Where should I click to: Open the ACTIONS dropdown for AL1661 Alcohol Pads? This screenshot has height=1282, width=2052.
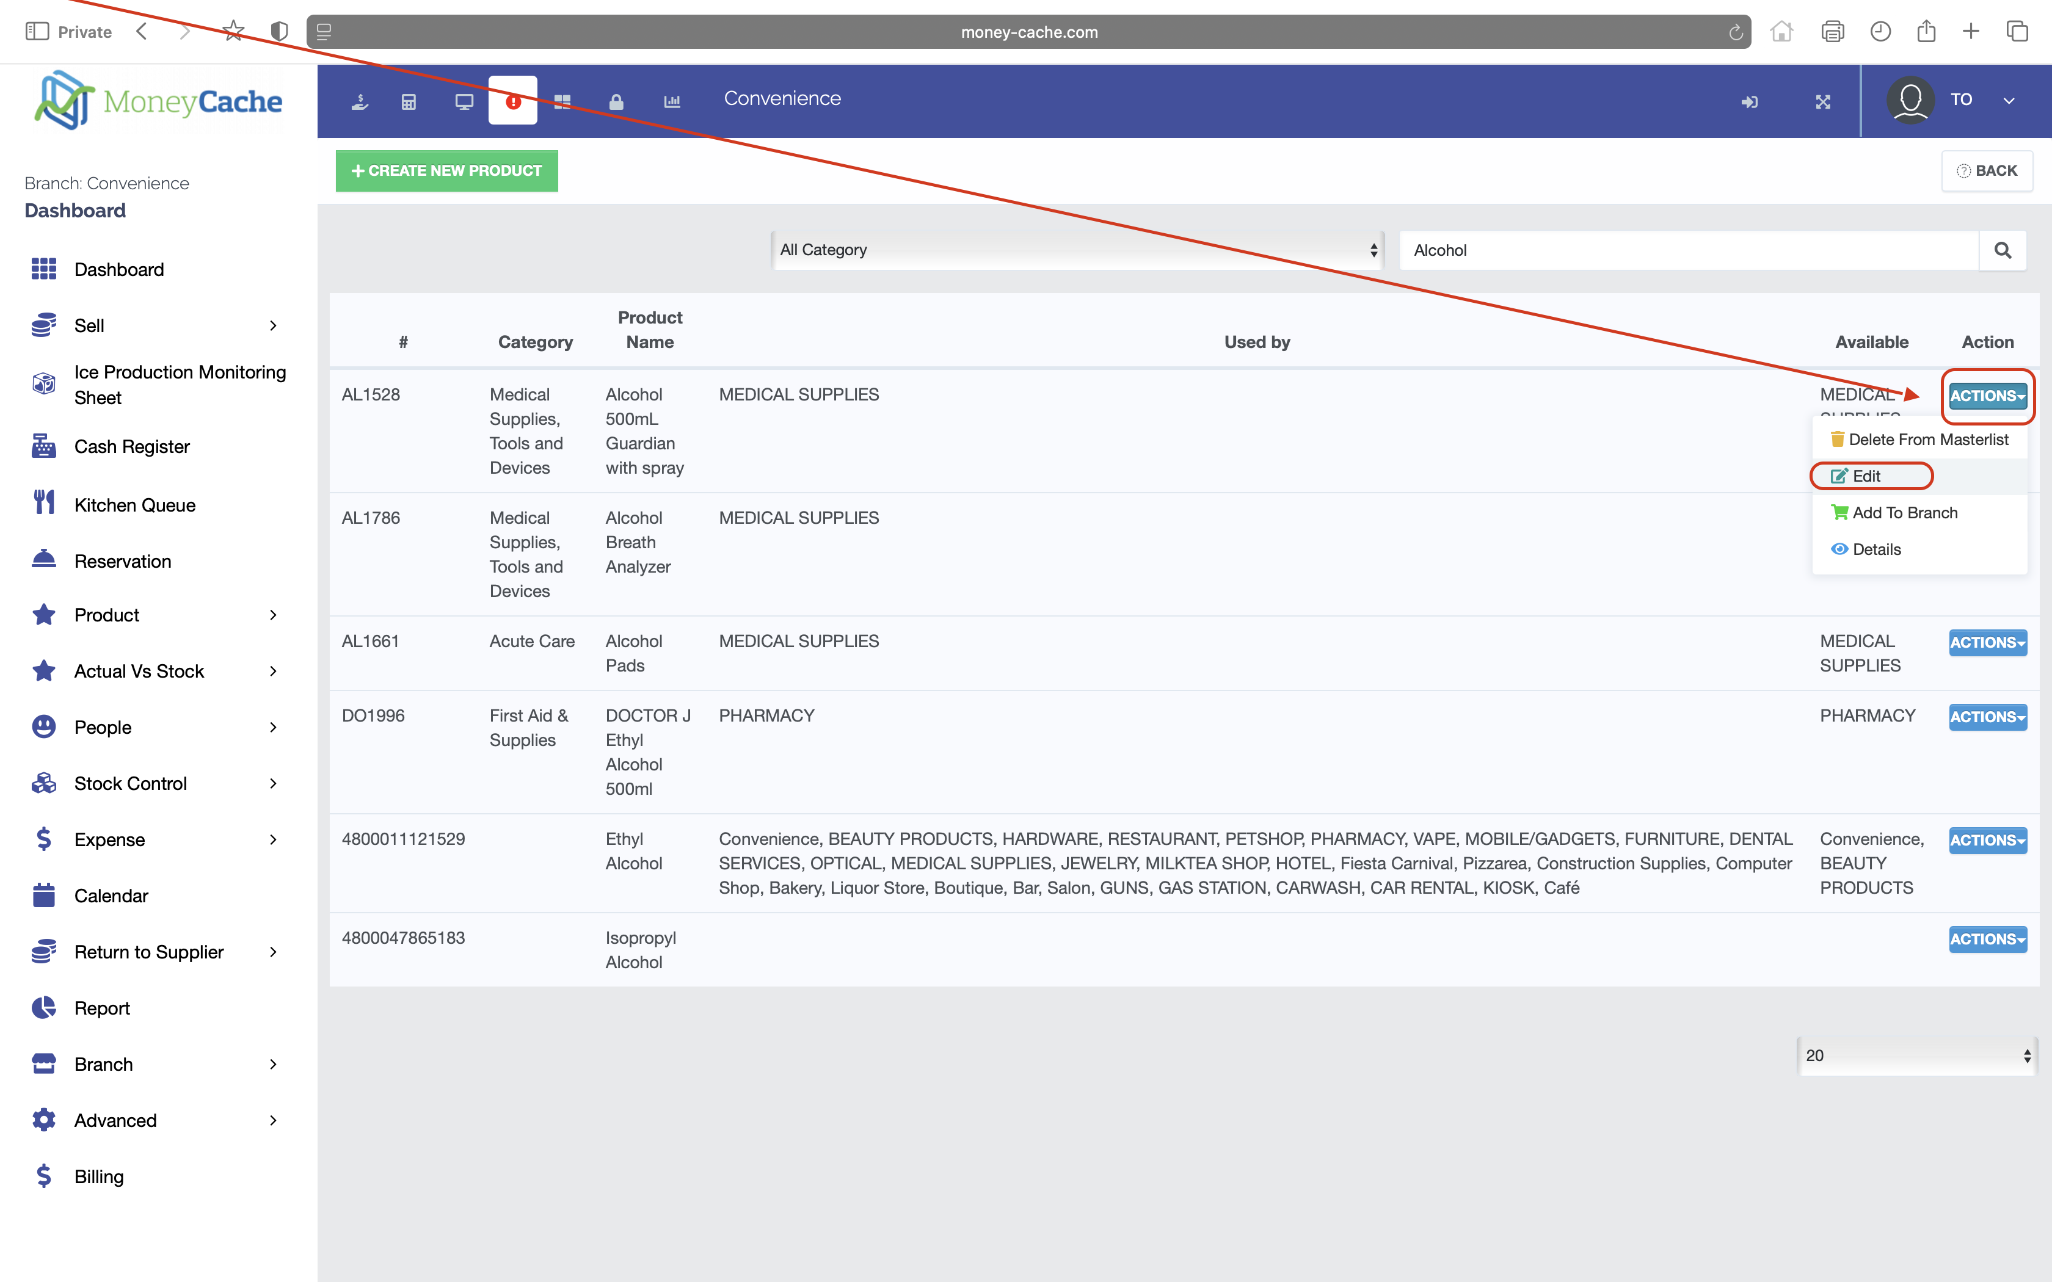pyautogui.click(x=1987, y=643)
